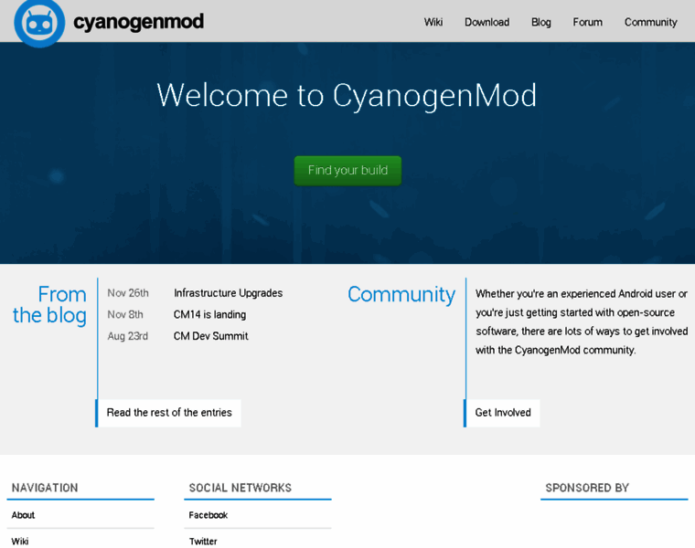Click the green Find your build button
The image size is (695, 548).
pos(347,171)
